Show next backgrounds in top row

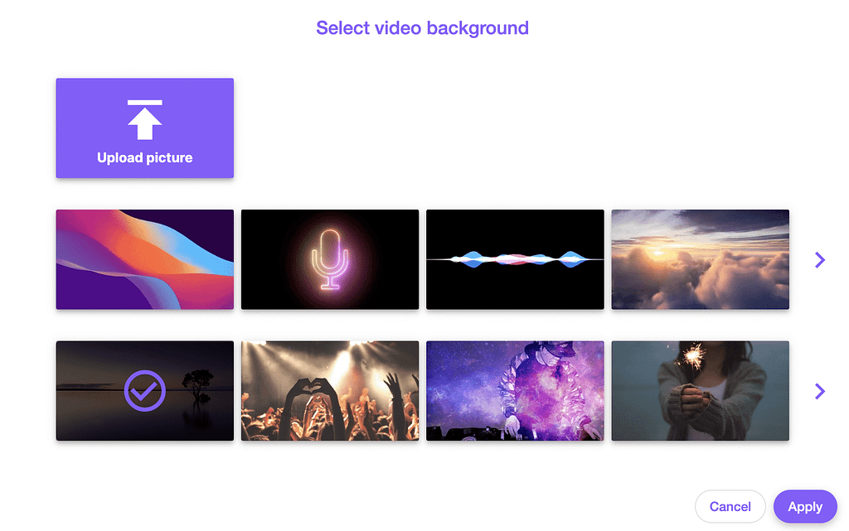[820, 260]
